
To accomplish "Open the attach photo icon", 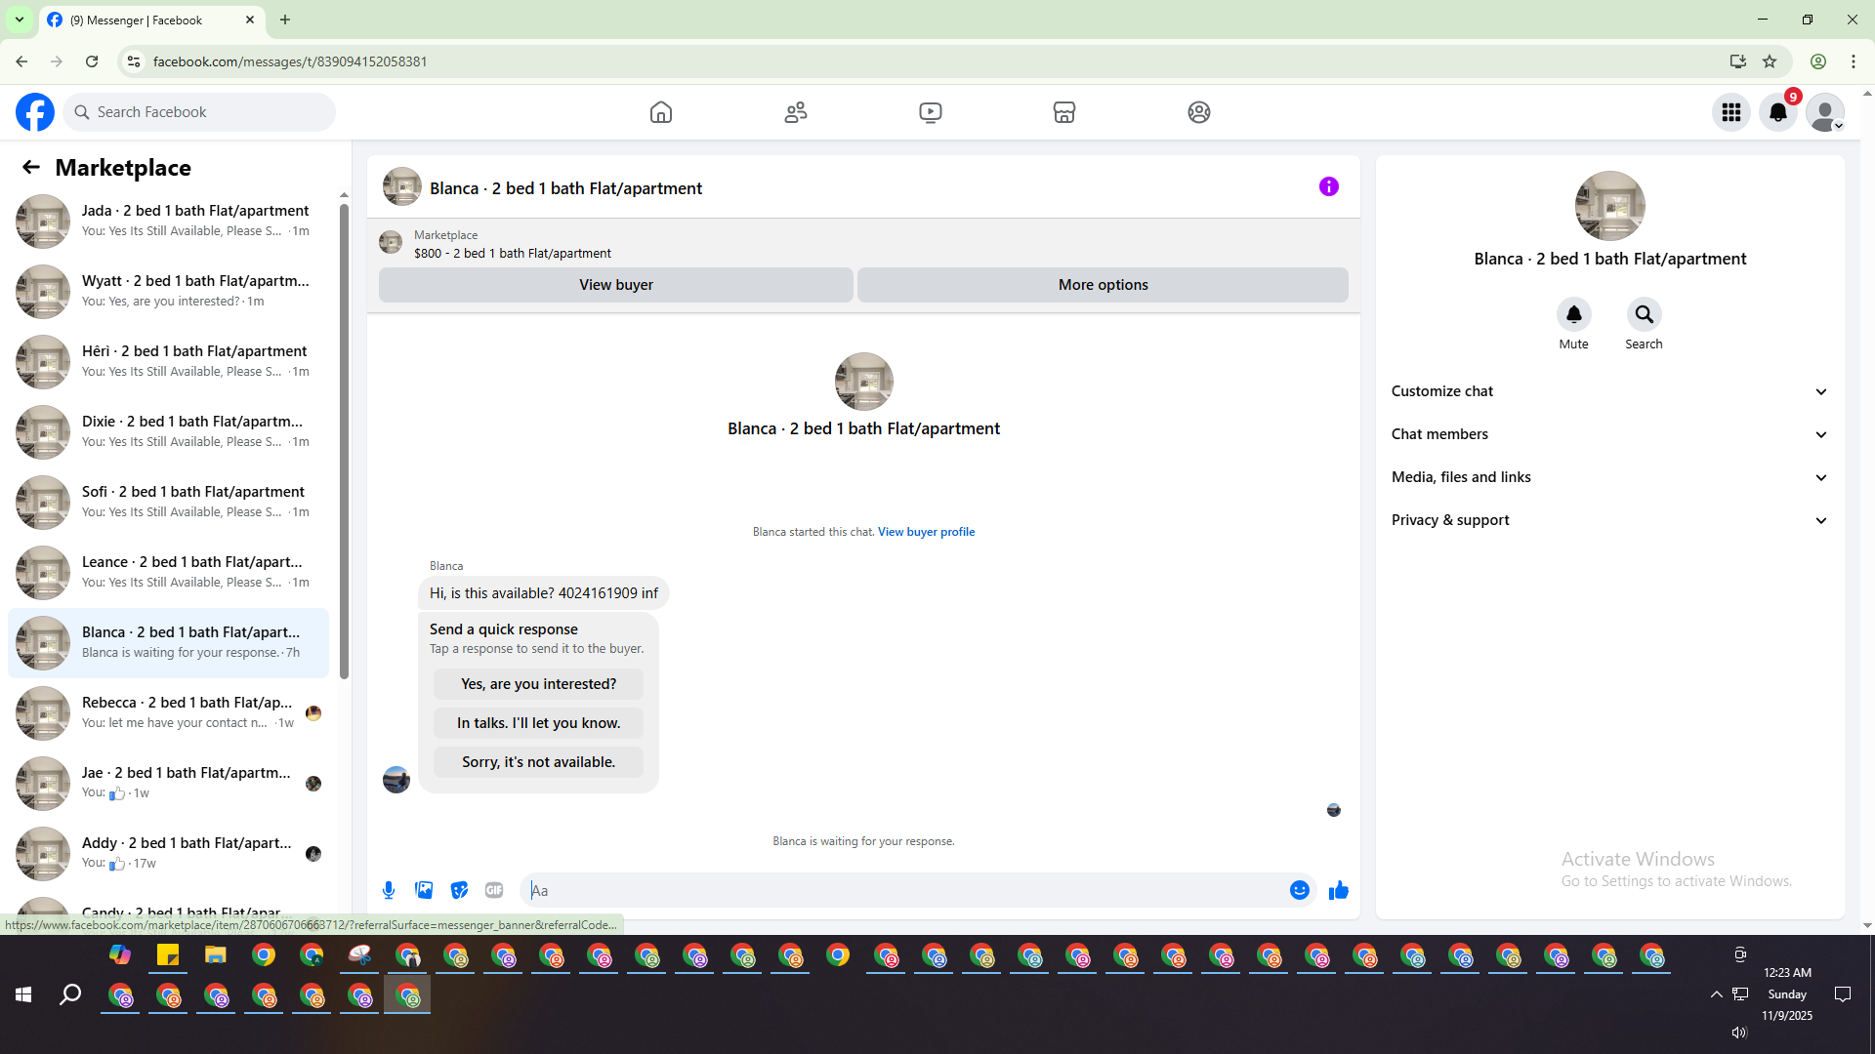I will (x=424, y=890).
